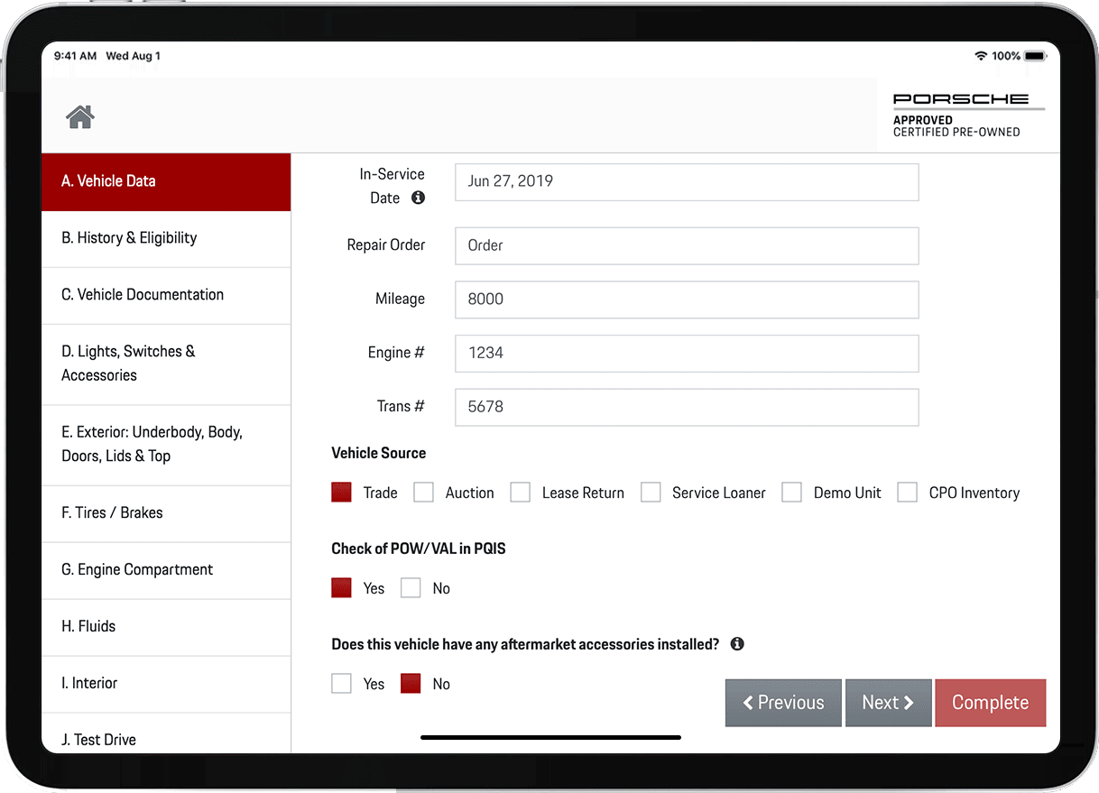Open I. Interior section

(x=166, y=684)
